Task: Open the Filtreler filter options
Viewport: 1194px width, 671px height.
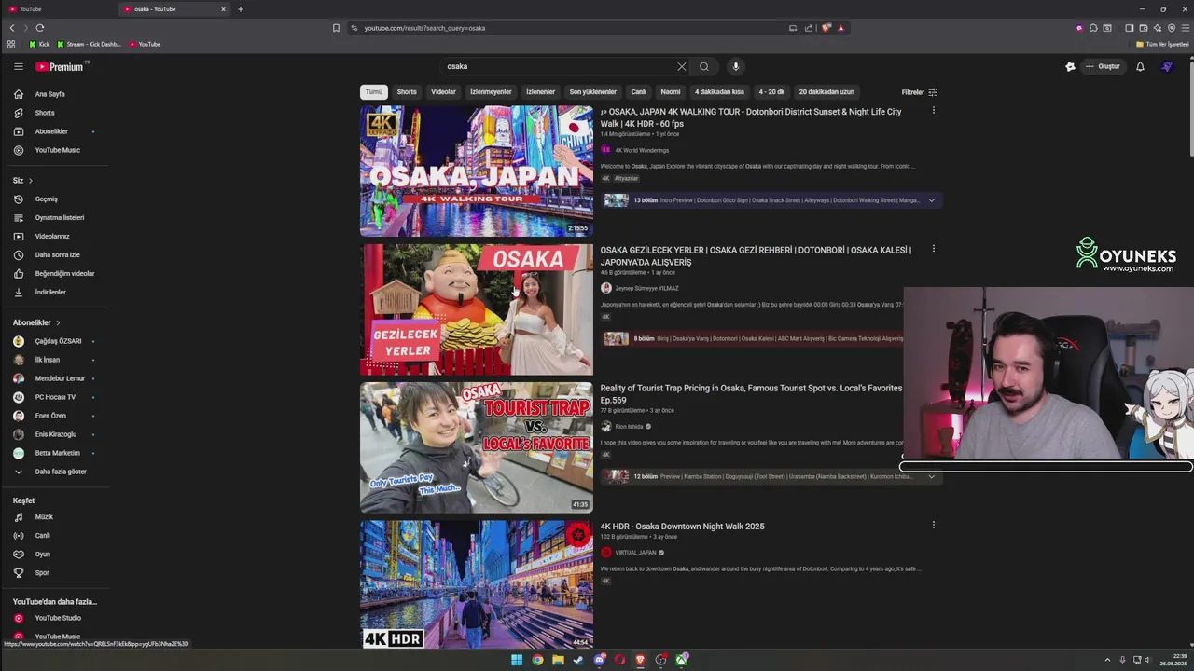Action: pyautogui.click(x=919, y=92)
